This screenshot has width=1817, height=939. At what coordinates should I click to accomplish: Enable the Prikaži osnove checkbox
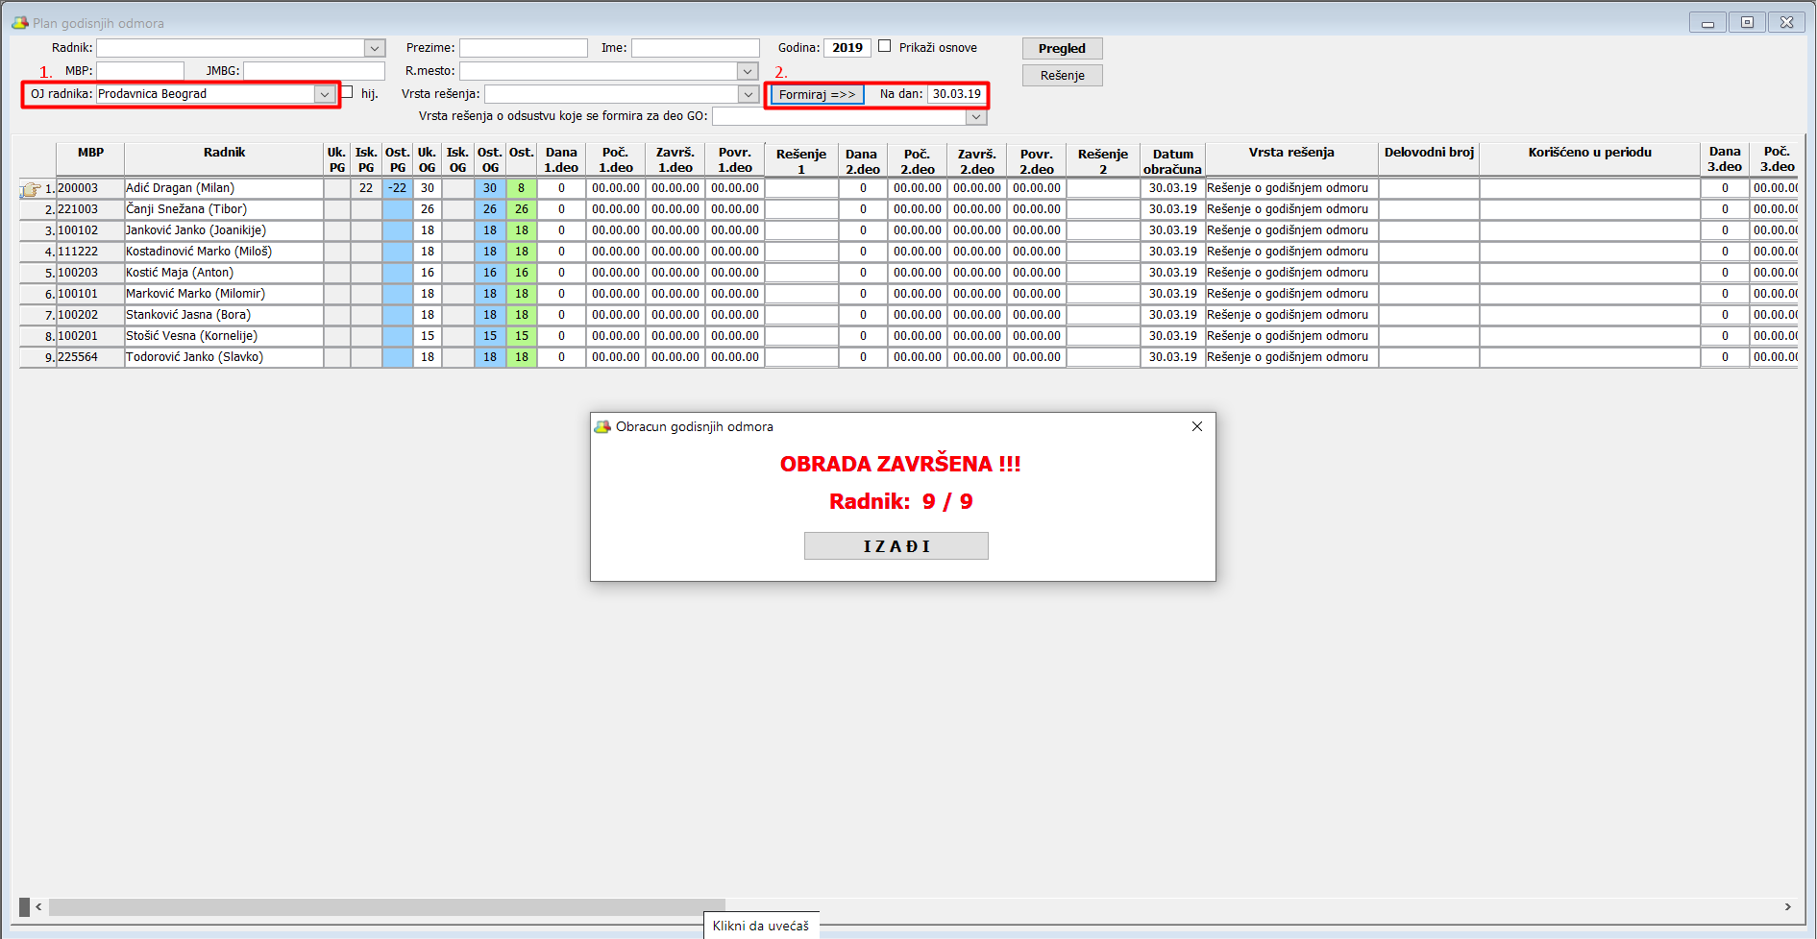(885, 46)
